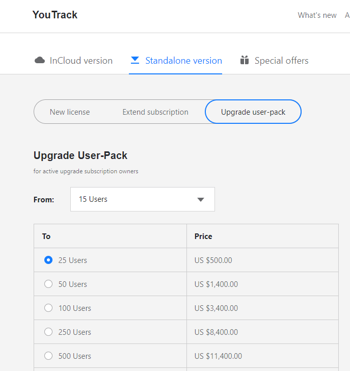This screenshot has height=371, width=350.
Task: Choose the Upgrade user-pack option
Action: coord(253,112)
